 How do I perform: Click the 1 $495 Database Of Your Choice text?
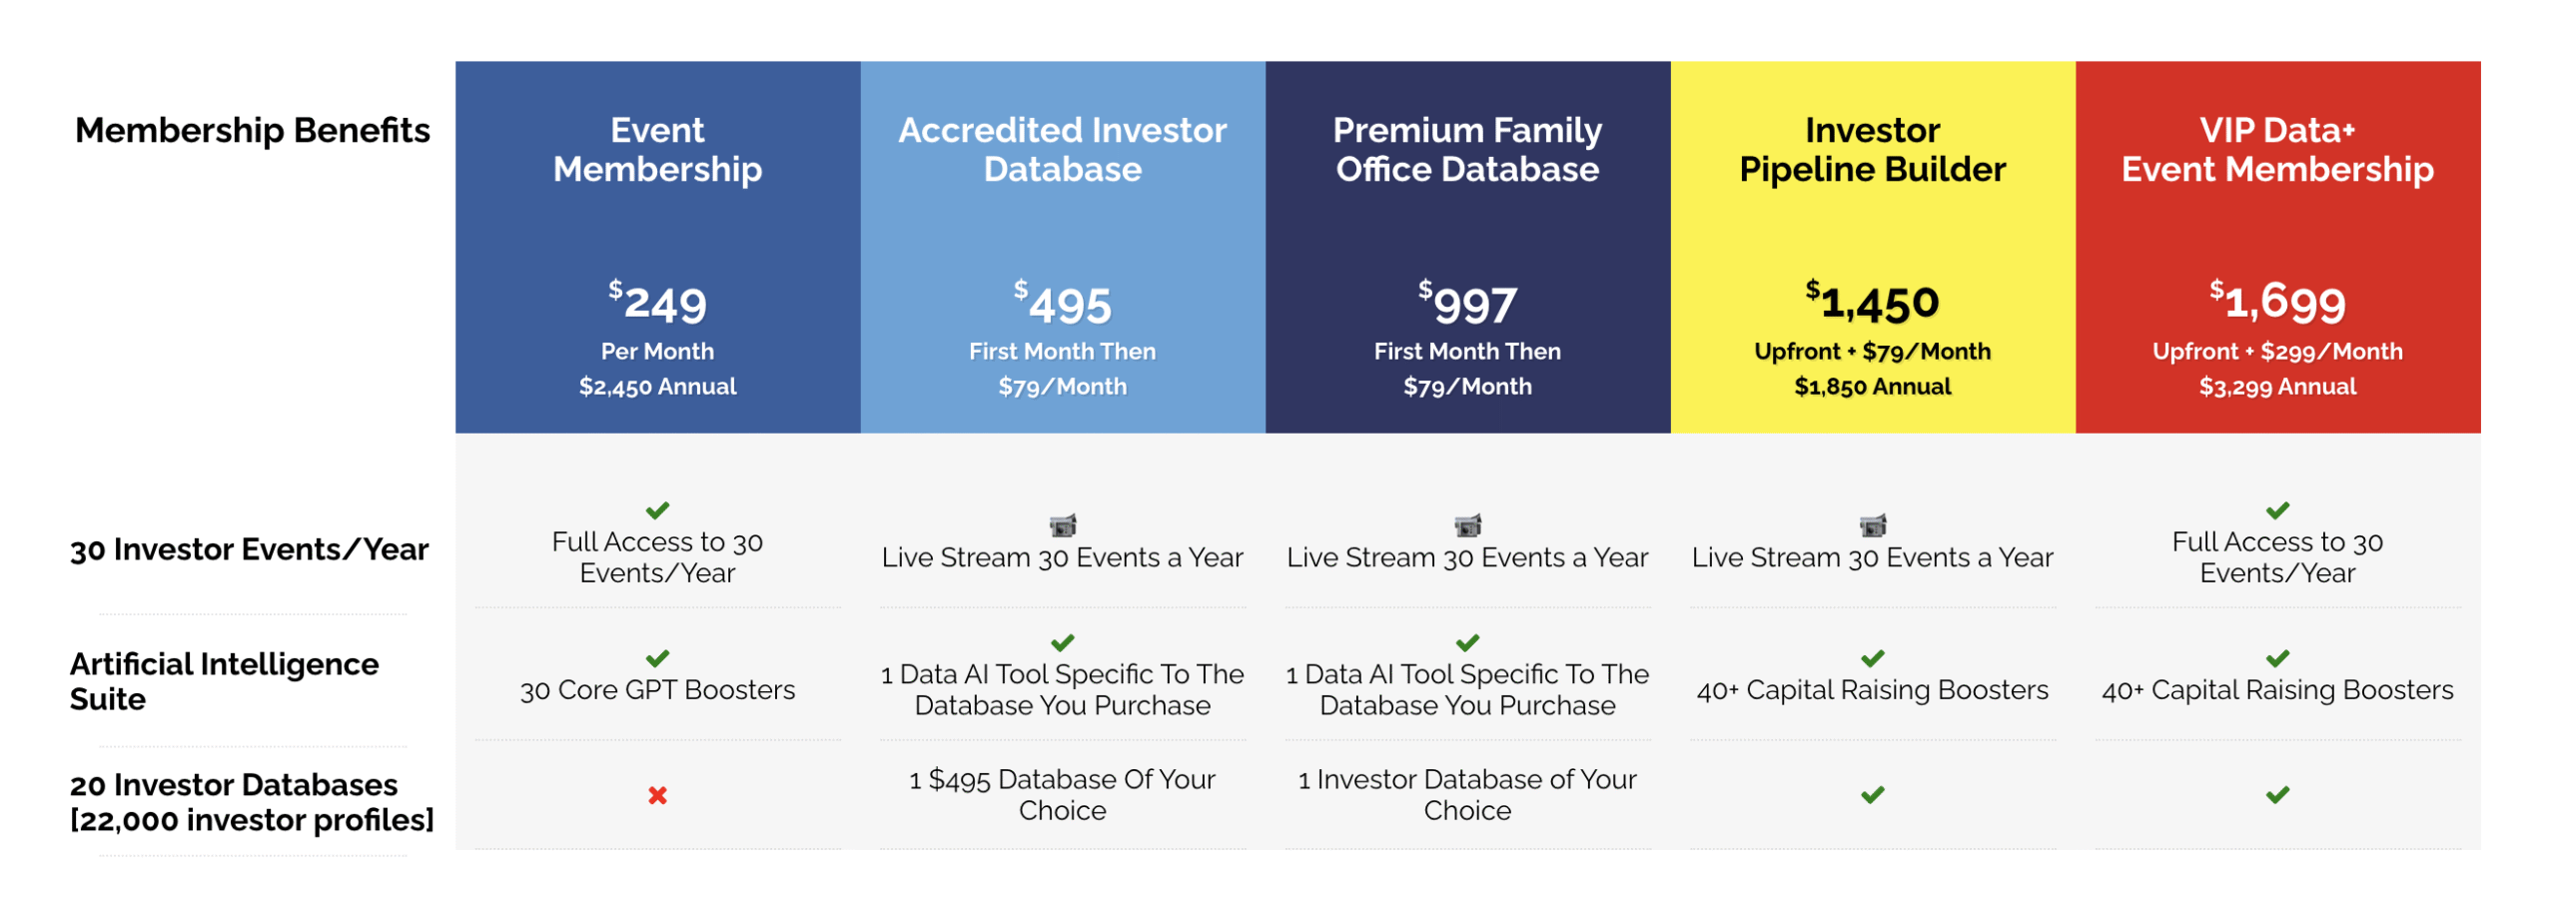1062,794
